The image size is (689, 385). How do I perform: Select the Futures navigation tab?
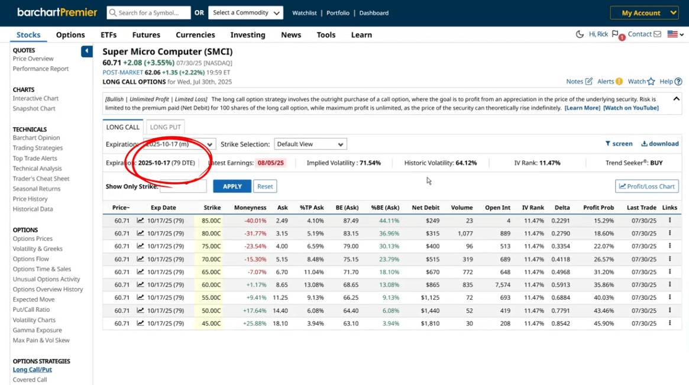pyautogui.click(x=146, y=35)
